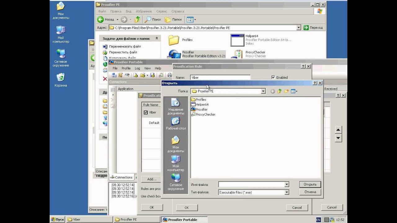Click Add... button in Proxification Rules

(x=152, y=179)
